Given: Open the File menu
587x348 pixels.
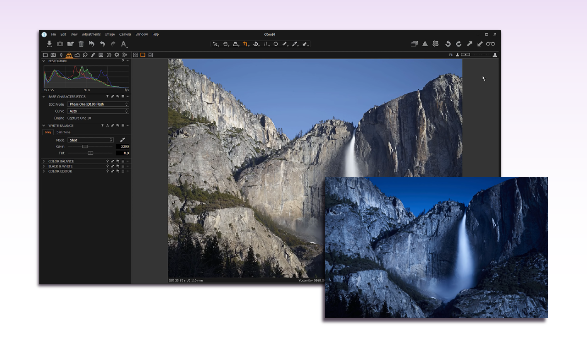Looking at the screenshot, I should (x=53, y=34).
